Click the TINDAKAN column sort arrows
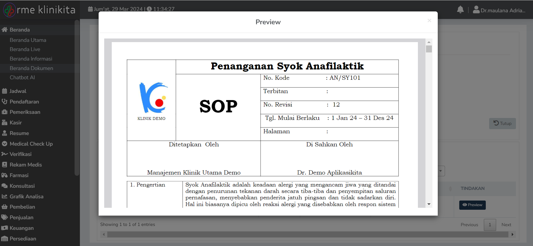The image size is (533, 246). click(450, 189)
